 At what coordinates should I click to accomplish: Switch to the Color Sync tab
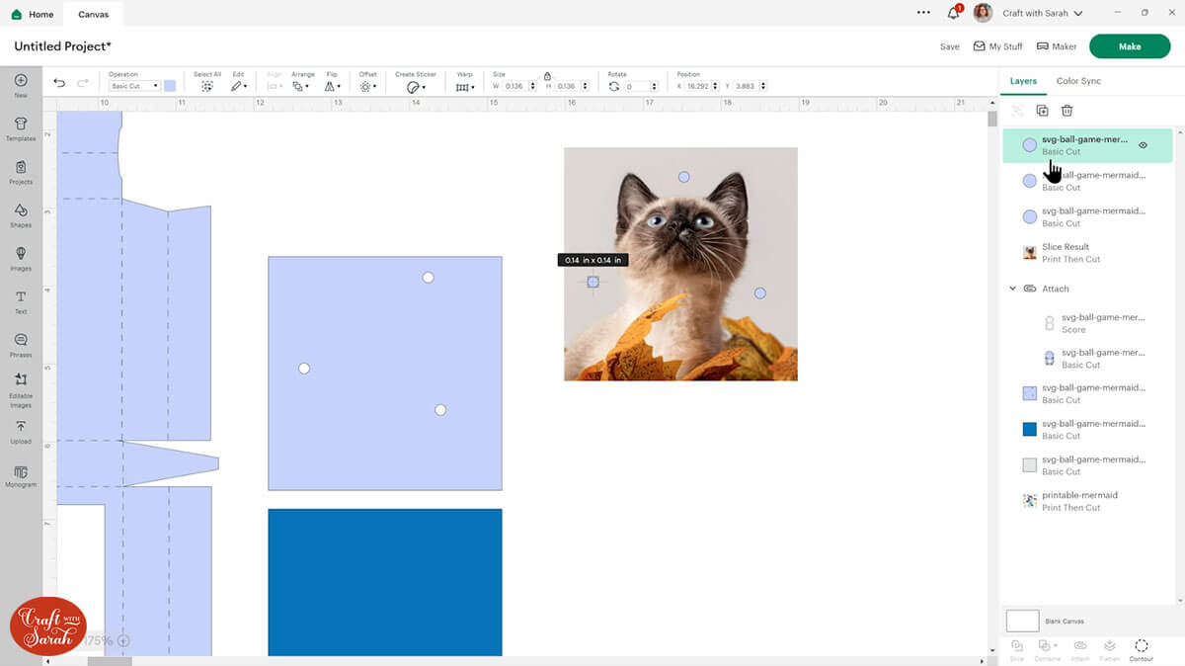pos(1078,81)
